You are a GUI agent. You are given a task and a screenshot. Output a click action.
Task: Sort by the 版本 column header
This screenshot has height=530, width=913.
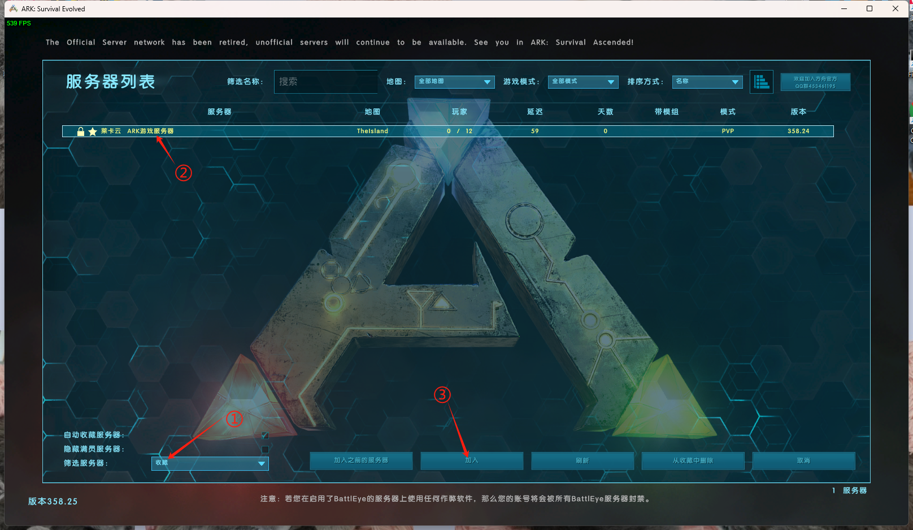click(798, 112)
